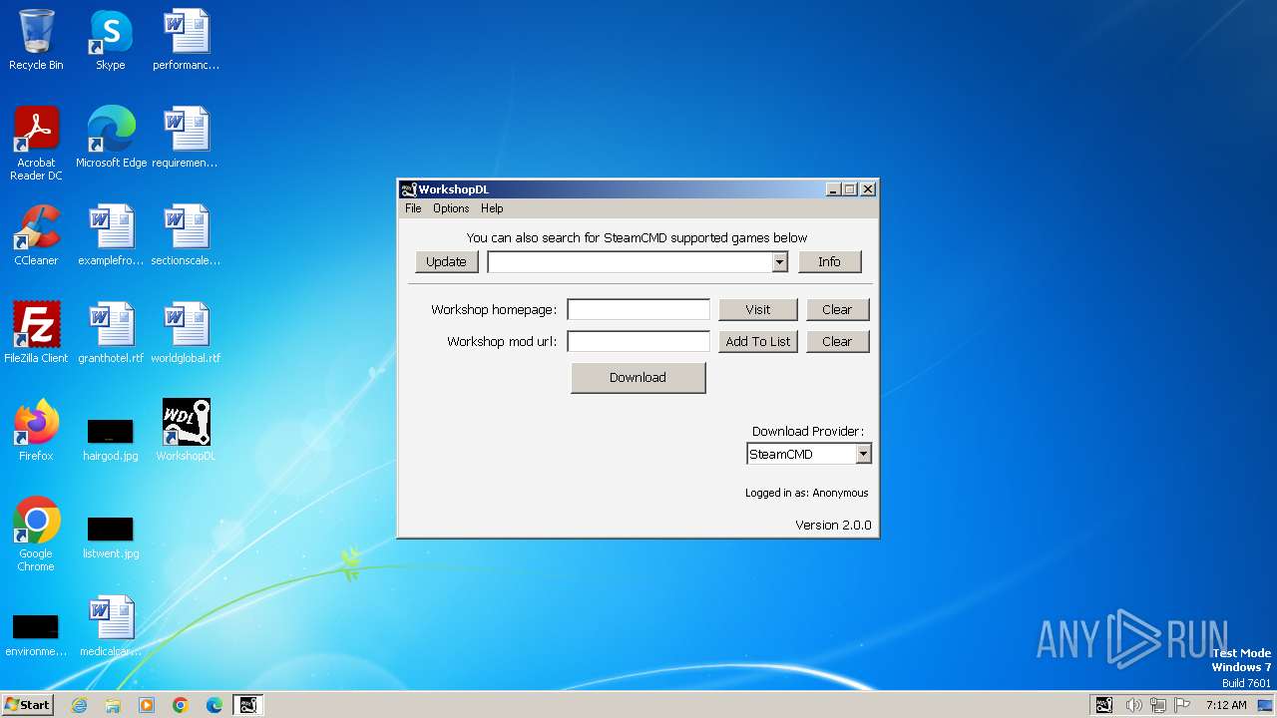Viewport: 1277px width, 718px height.
Task: Select the listwent.jpg image file
Action: click(x=111, y=538)
